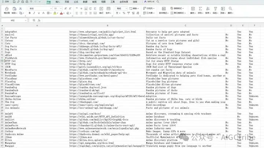
Task: Select column C header
Action: coord(186,26)
